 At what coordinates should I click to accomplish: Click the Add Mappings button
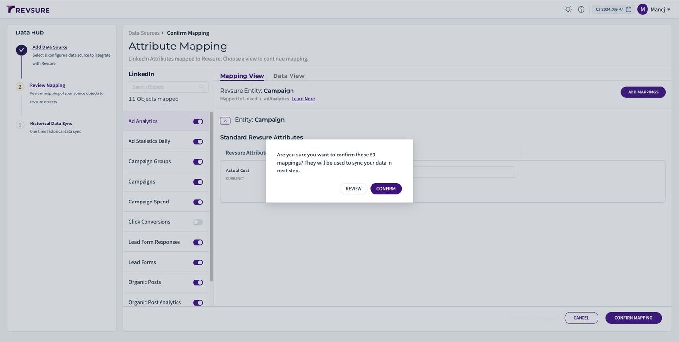[643, 92]
